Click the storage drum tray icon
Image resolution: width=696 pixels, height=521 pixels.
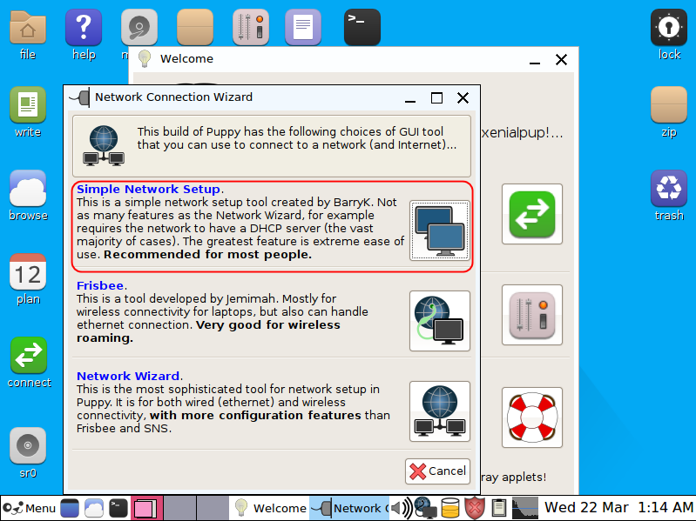(450, 508)
